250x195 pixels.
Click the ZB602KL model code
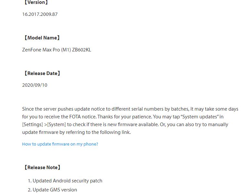82,50
